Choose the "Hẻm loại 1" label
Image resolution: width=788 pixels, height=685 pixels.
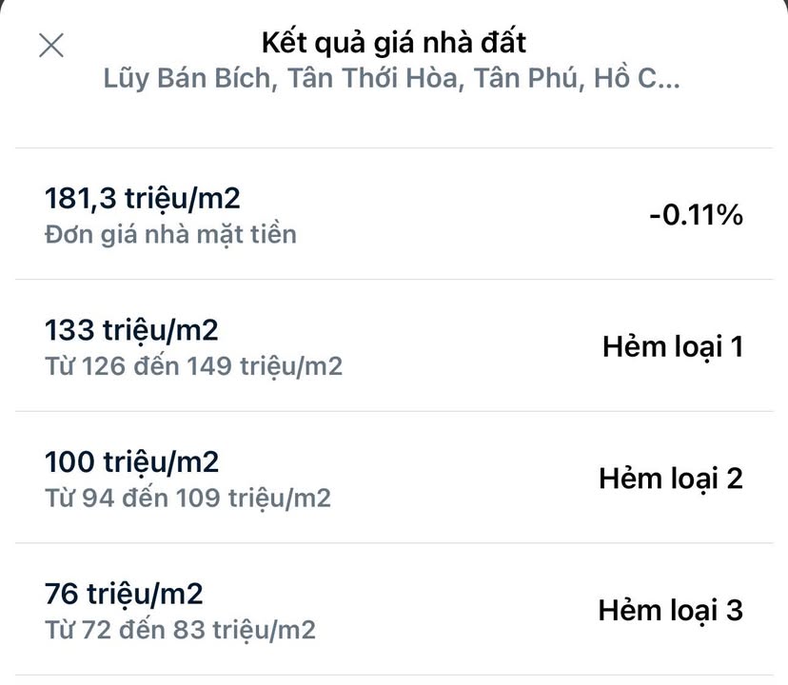pos(672,346)
